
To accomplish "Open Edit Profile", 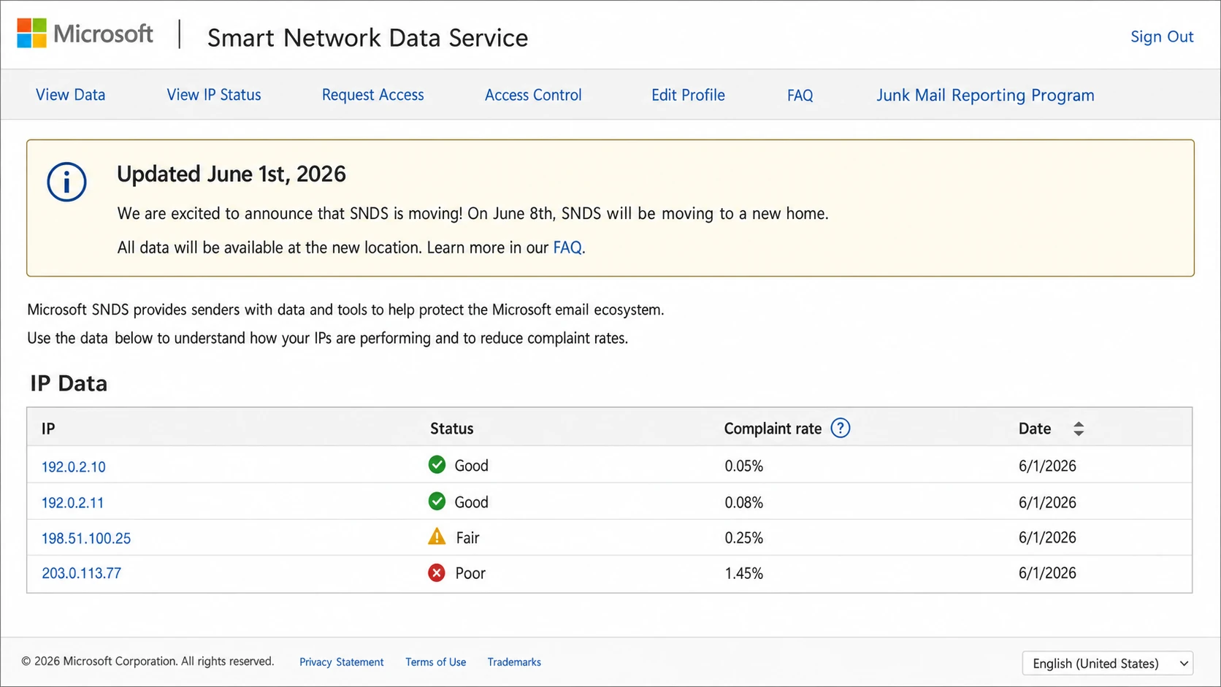I will (688, 95).
